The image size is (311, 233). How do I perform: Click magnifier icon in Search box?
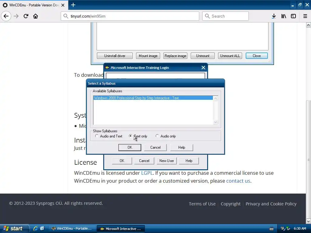tap(207, 16)
